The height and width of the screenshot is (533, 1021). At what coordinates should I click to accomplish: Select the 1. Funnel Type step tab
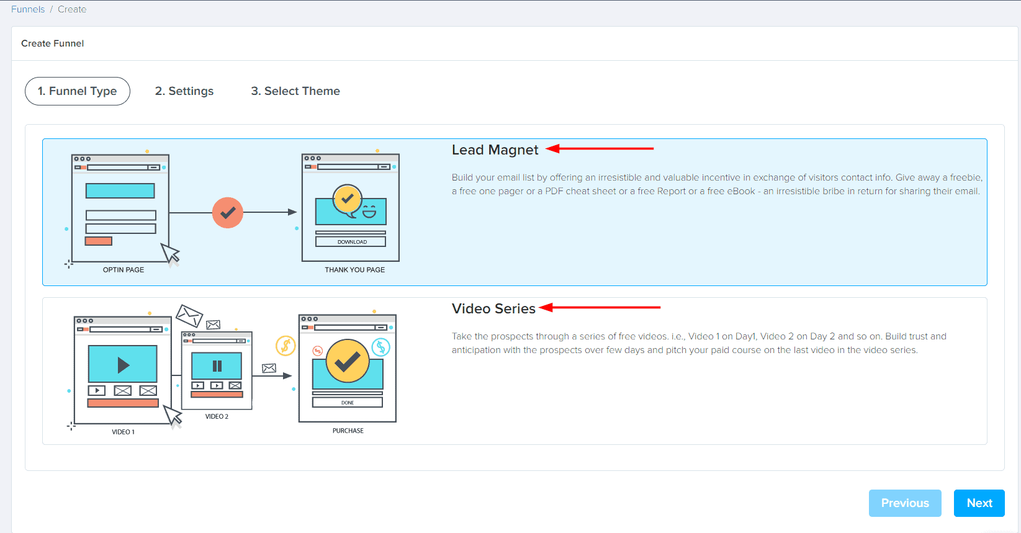tap(78, 91)
